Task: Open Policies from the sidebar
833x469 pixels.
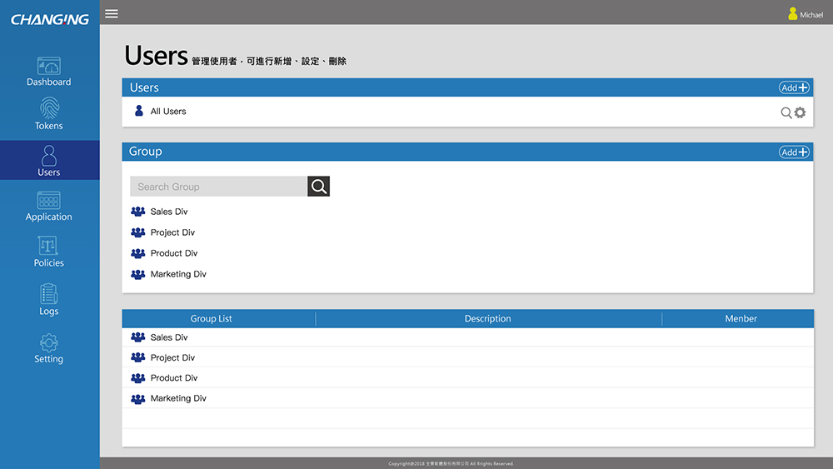Action: pyautogui.click(x=49, y=252)
